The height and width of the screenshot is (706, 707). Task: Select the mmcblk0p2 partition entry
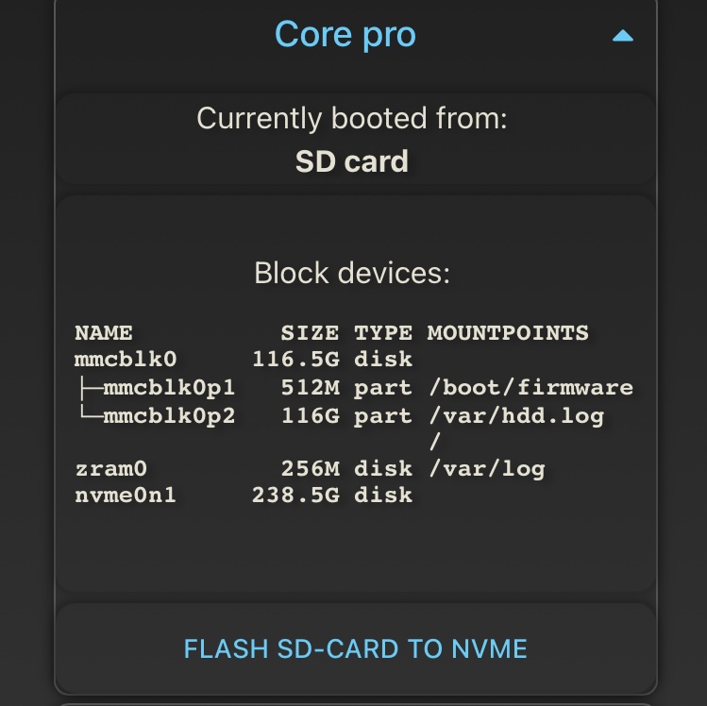pos(168,415)
